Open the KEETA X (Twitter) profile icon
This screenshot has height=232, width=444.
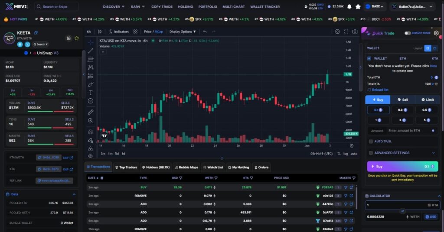coord(27,44)
